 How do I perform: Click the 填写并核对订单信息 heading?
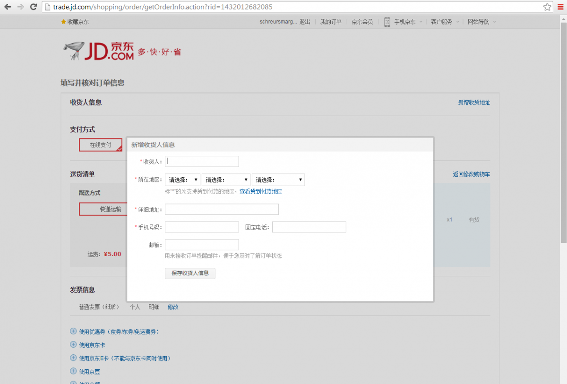tap(93, 83)
